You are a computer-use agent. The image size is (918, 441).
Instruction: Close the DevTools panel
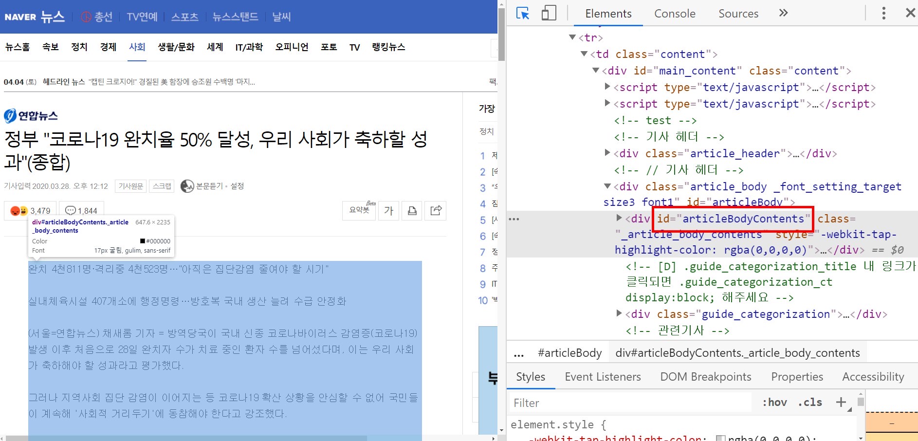point(910,13)
